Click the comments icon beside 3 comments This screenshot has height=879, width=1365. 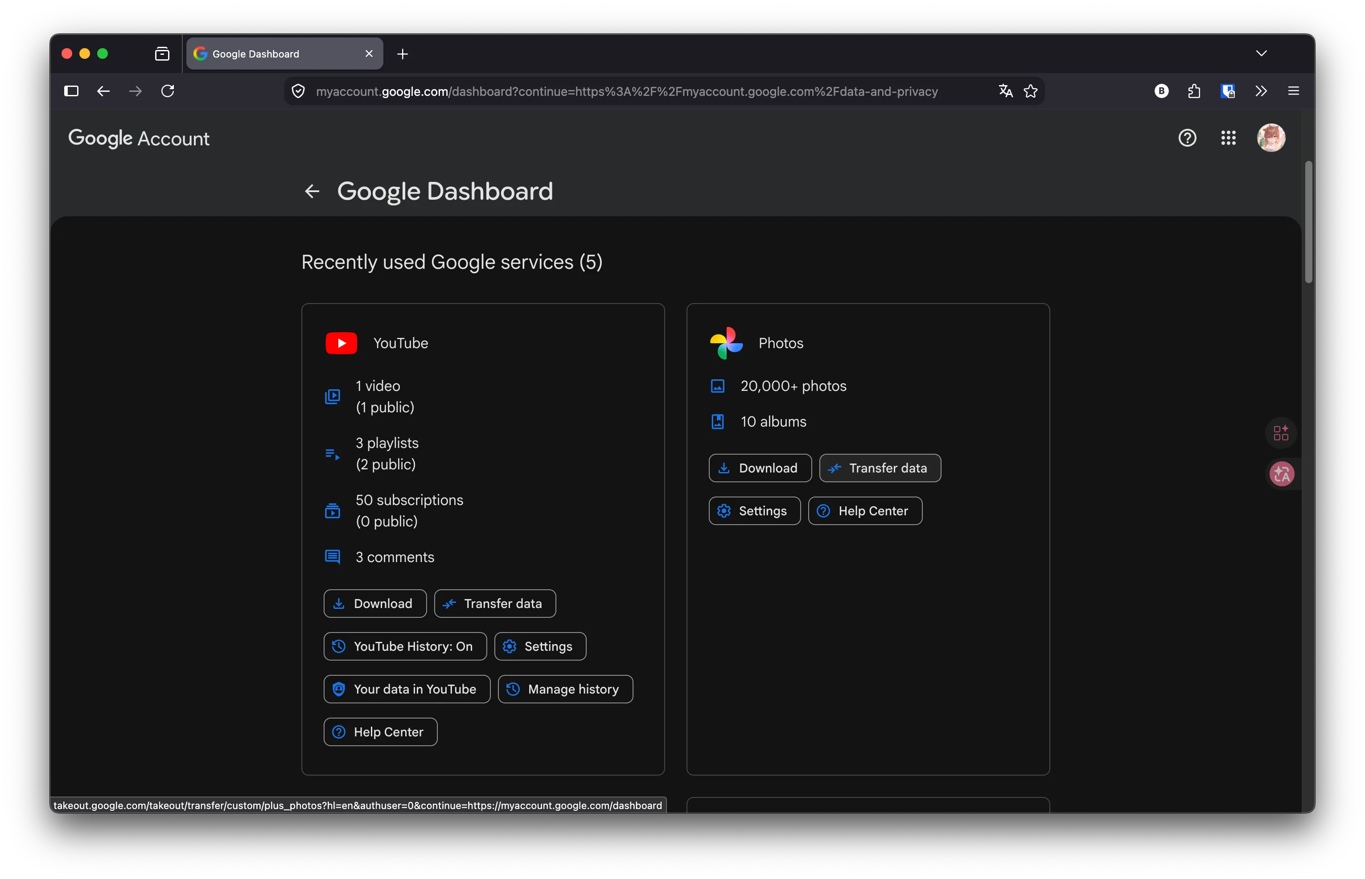332,557
